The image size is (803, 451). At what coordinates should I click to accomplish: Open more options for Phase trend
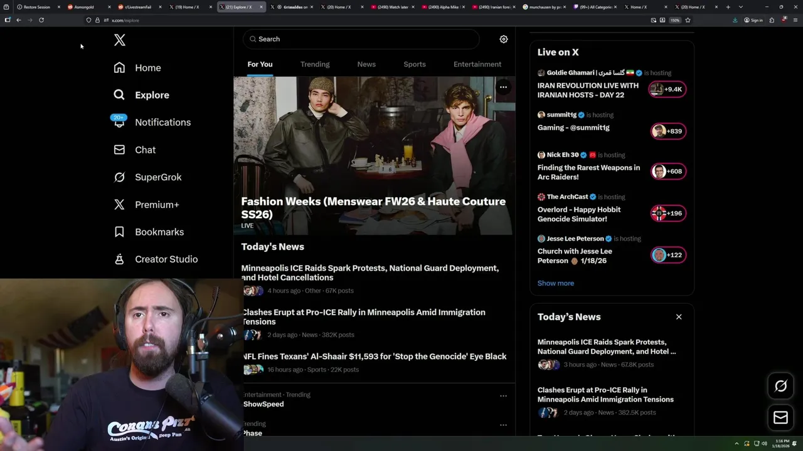click(503, 425)
